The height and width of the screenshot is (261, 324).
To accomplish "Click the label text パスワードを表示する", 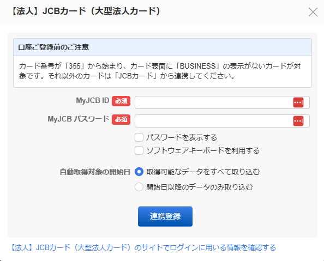I will pyautogui.click(x=182, y=137).
